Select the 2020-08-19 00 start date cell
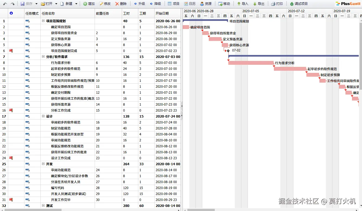The image size is (362, 211). click(x=168, y=188)
